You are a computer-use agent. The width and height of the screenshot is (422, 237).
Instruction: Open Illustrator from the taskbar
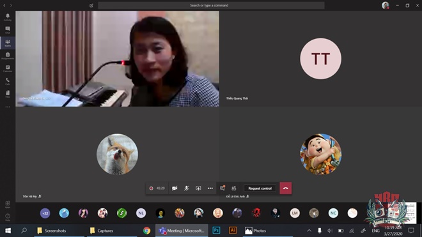pos(233,231)
